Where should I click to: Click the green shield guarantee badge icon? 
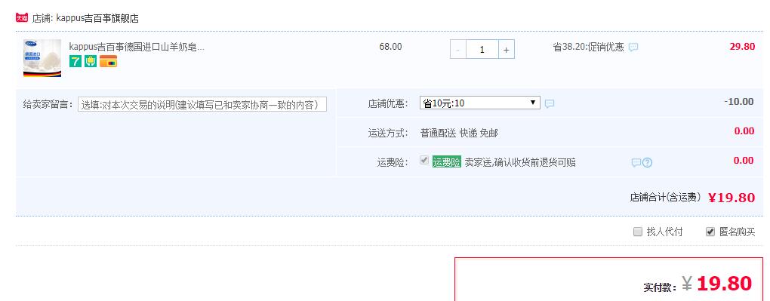91,61
